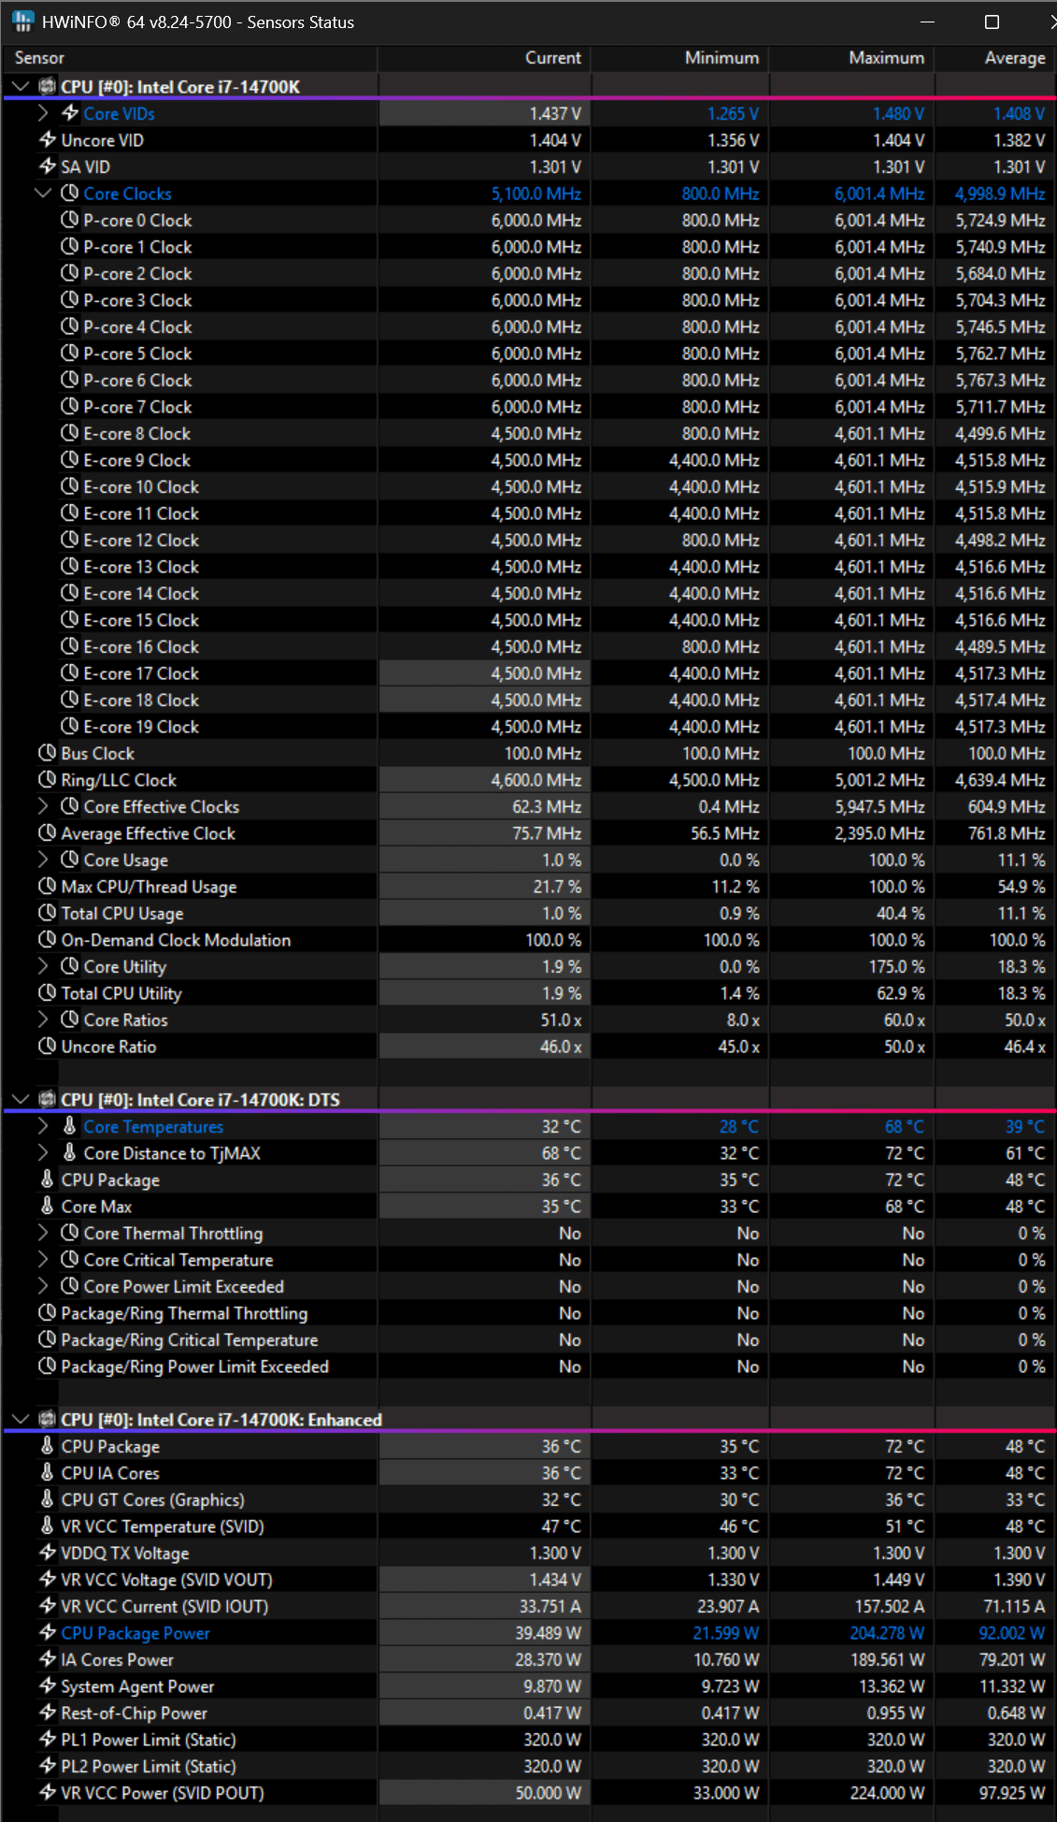This screenshot has width=1057, height=1822.
Task: Select the VR VCC Voltage (SVID VOUT) row
Action: [x=529, y=1579]
